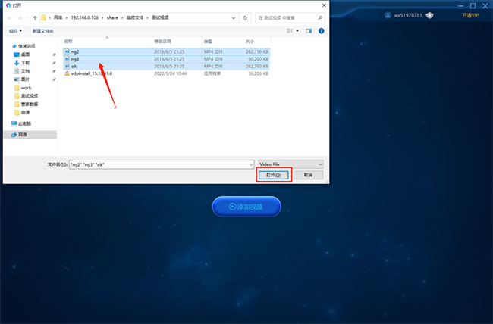Viewport: 493px width, 324px height.
Task: Expand the address path history dropdown
Action: (234, 18)
